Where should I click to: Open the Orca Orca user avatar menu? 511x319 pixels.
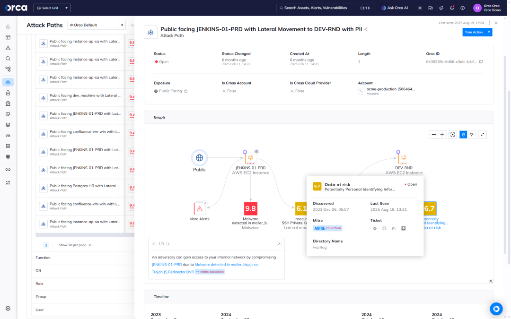pos(477,8)
